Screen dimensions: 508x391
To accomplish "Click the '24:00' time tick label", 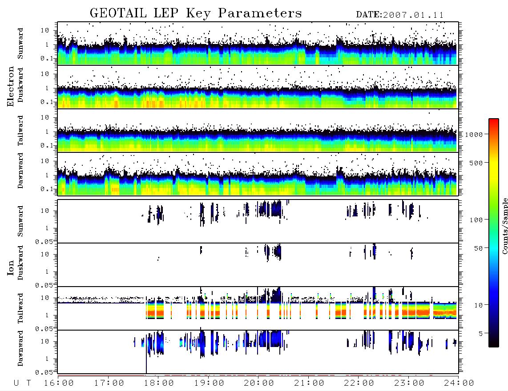I will point(459,383).
